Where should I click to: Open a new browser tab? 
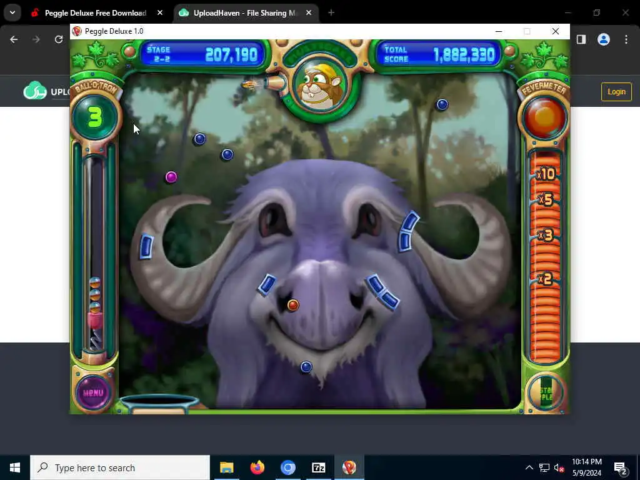coord(331,13)
